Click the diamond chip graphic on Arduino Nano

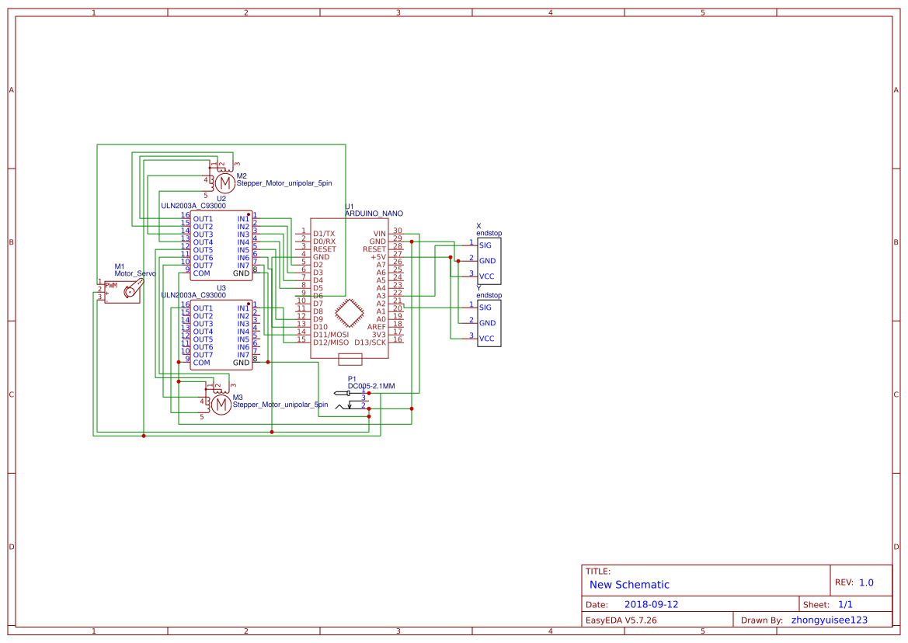350,313
